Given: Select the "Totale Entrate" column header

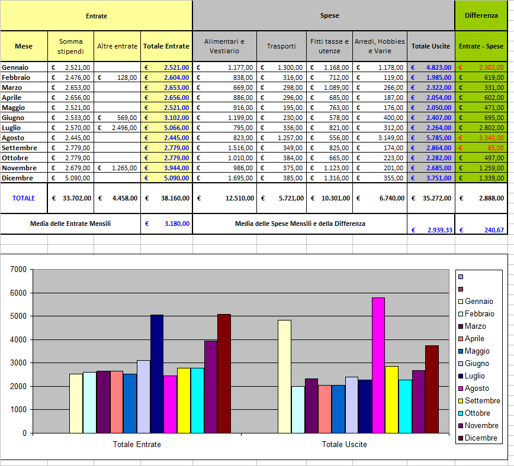Looking at the screenshot, I should 166,46.
